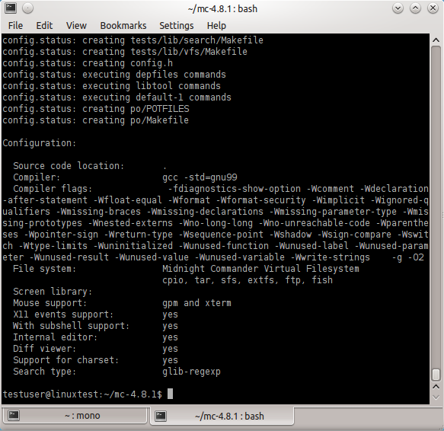
Task: Click the 'Support for charset:' label
Action: tap(66, 360)
